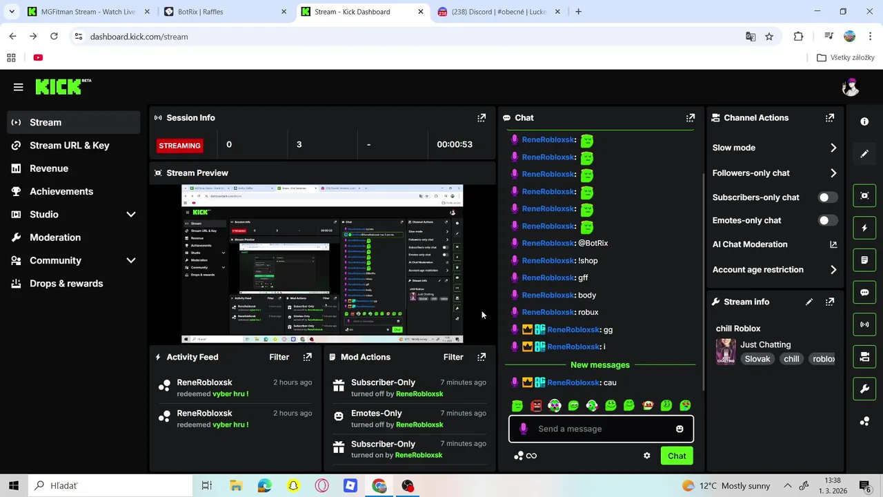Open Stream URL & Key page
Image resolution: width=883 pixels, height=497 pixels.
point(73,146)
